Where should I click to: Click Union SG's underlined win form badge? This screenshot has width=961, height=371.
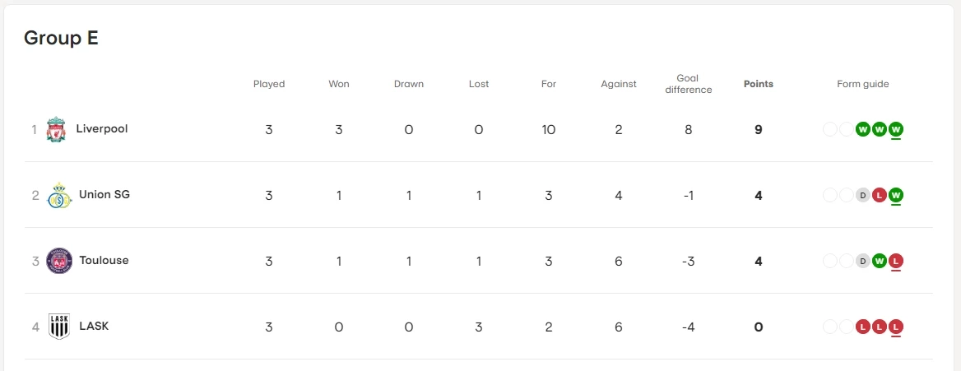coord(896,195)
